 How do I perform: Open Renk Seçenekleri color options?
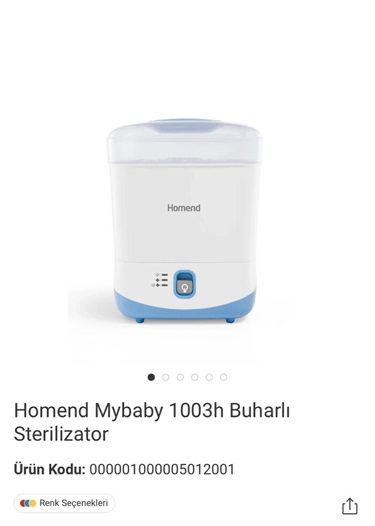coord(64,503)
